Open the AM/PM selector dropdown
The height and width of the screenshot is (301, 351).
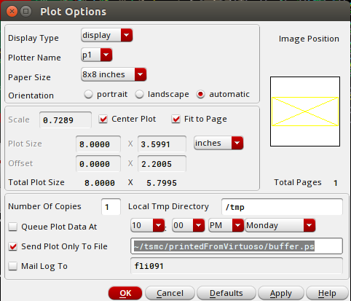[226, 225]
